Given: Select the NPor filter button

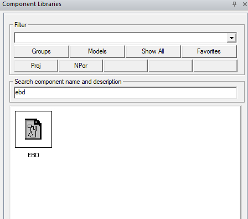Looking at the screenshot, I should 81,66.
